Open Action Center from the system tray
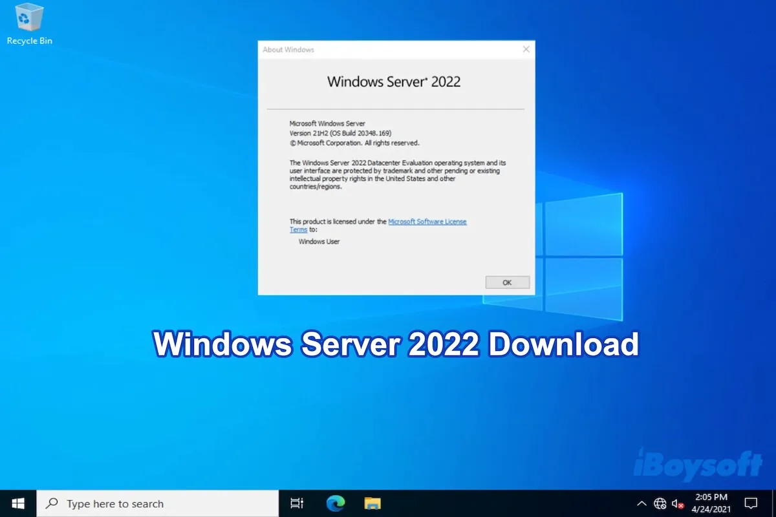The image size is (776, 517). [751, 503]
